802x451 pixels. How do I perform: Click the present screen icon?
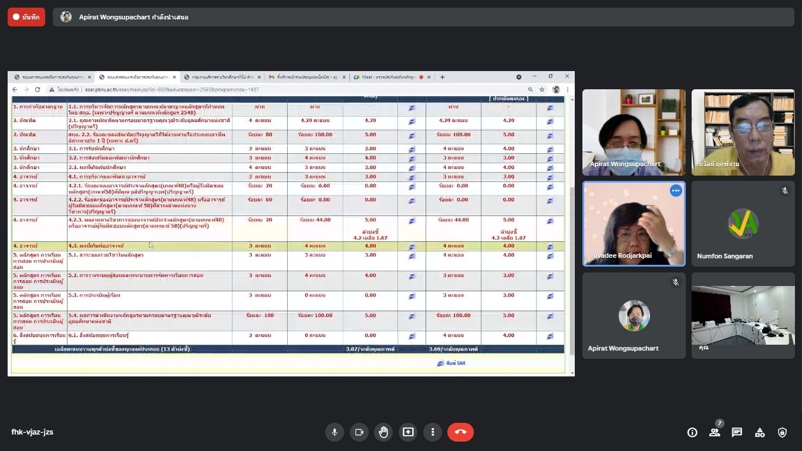408,432
